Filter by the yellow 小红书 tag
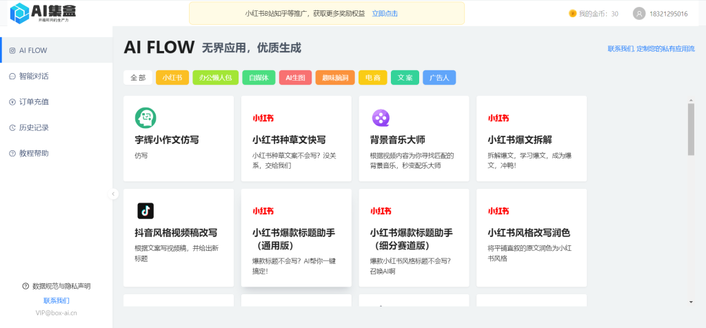This screenshot has width=706, height=328. pyautogui.click(x=172, y=78)
